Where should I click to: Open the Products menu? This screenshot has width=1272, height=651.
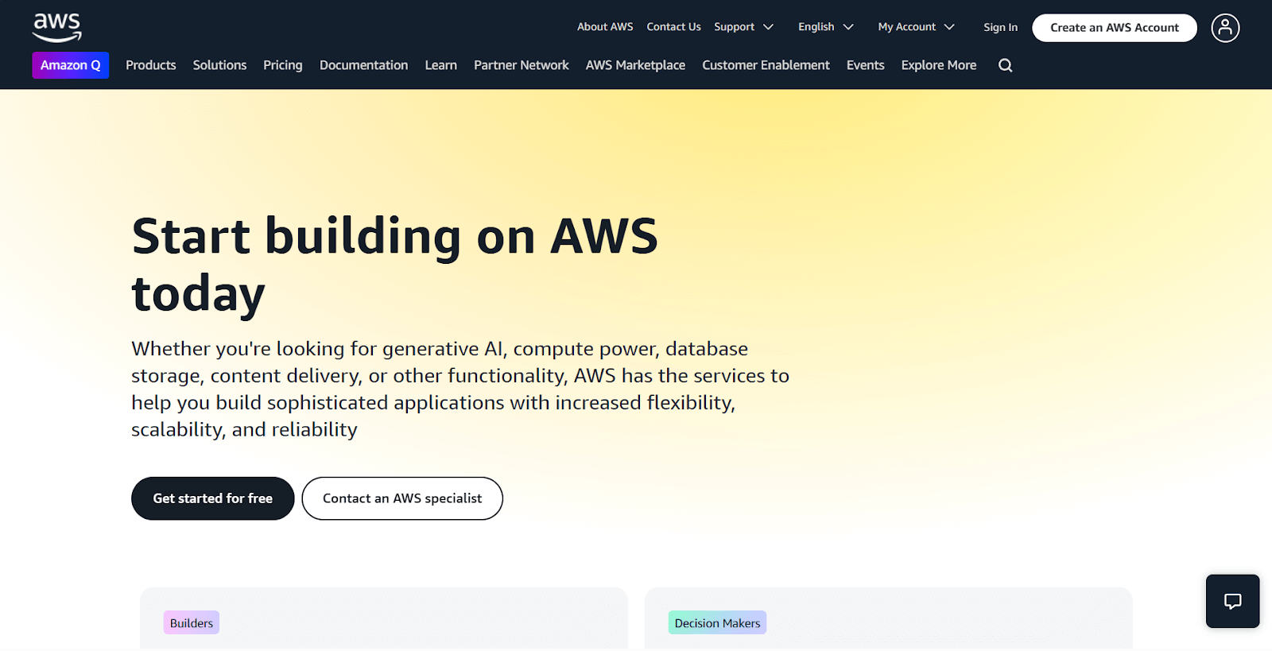150,65
